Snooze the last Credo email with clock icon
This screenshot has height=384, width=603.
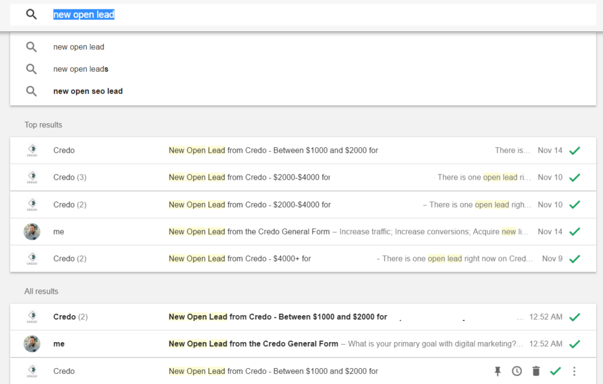click(517, 371)
